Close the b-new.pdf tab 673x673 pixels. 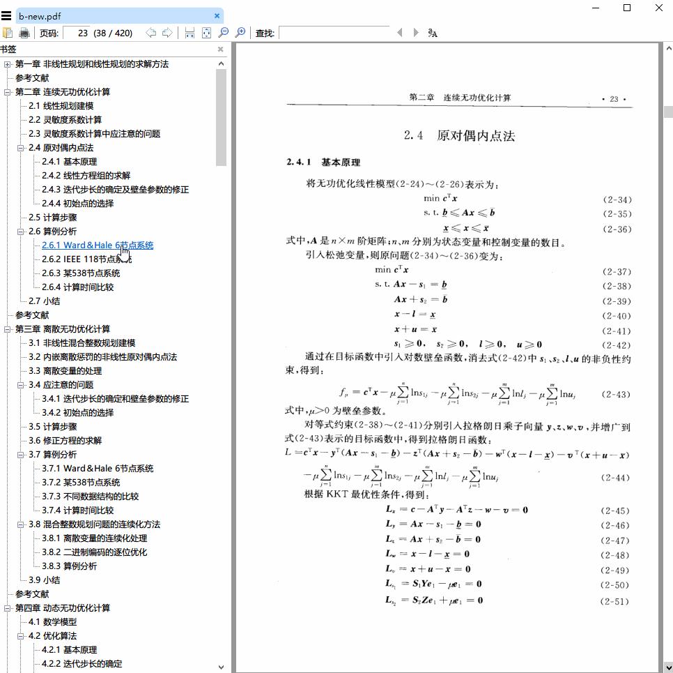click(x=217, y=16)
